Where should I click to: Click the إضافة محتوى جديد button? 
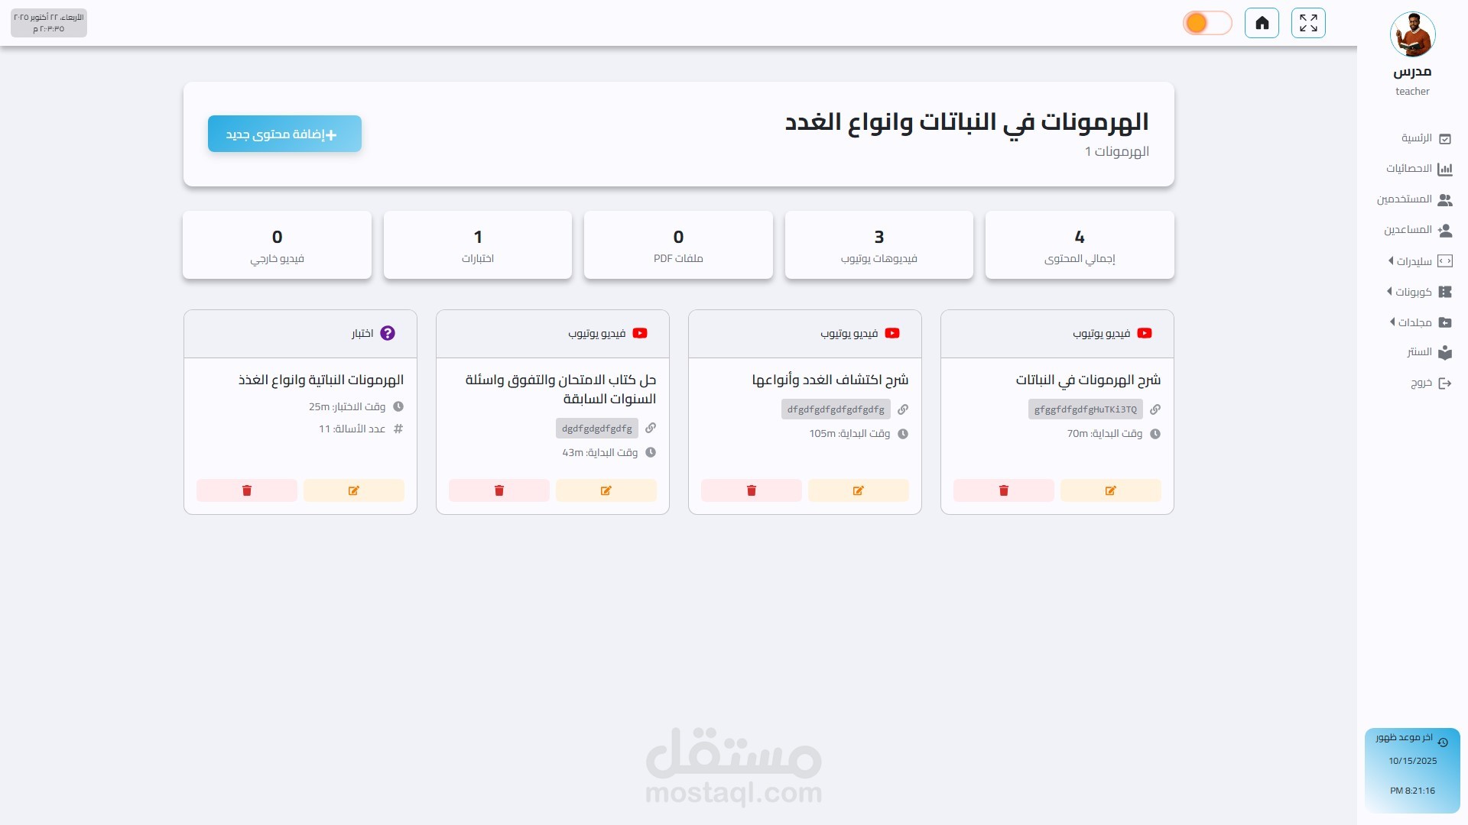coord(284,134)
